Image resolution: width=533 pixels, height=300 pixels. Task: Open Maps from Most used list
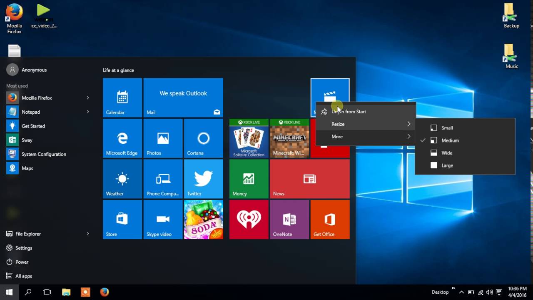click(48, 168)
